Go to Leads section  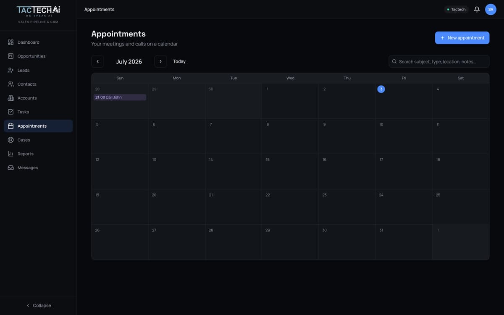(38, 70)
